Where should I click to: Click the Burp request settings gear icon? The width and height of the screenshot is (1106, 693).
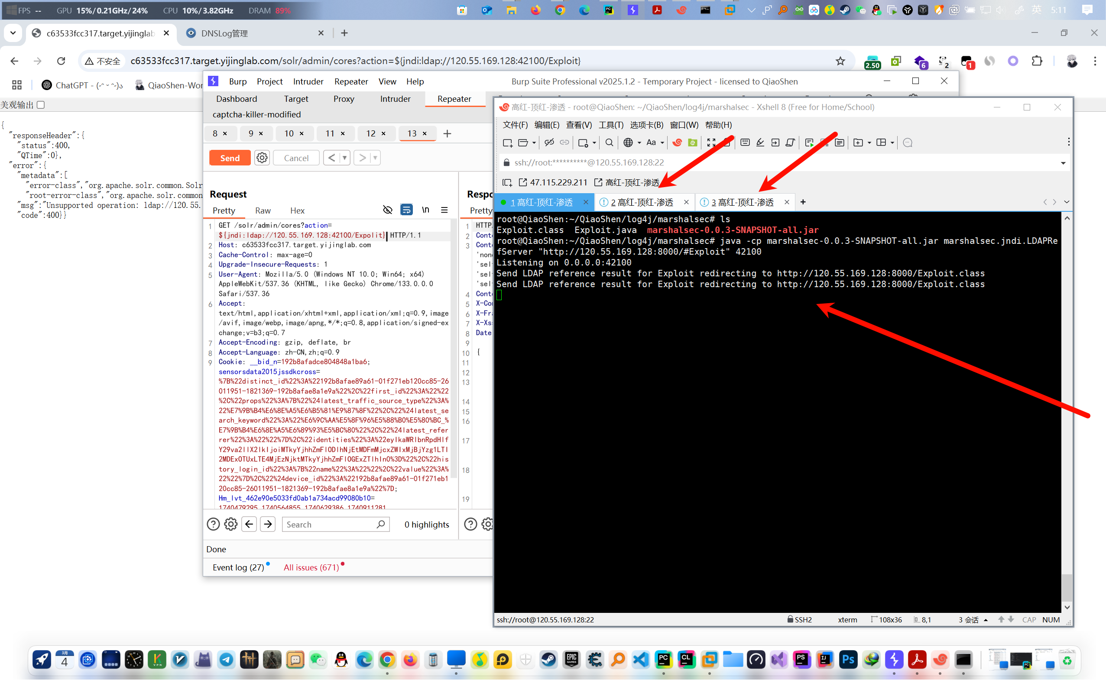pyautogui.click(x=262, y=158)
